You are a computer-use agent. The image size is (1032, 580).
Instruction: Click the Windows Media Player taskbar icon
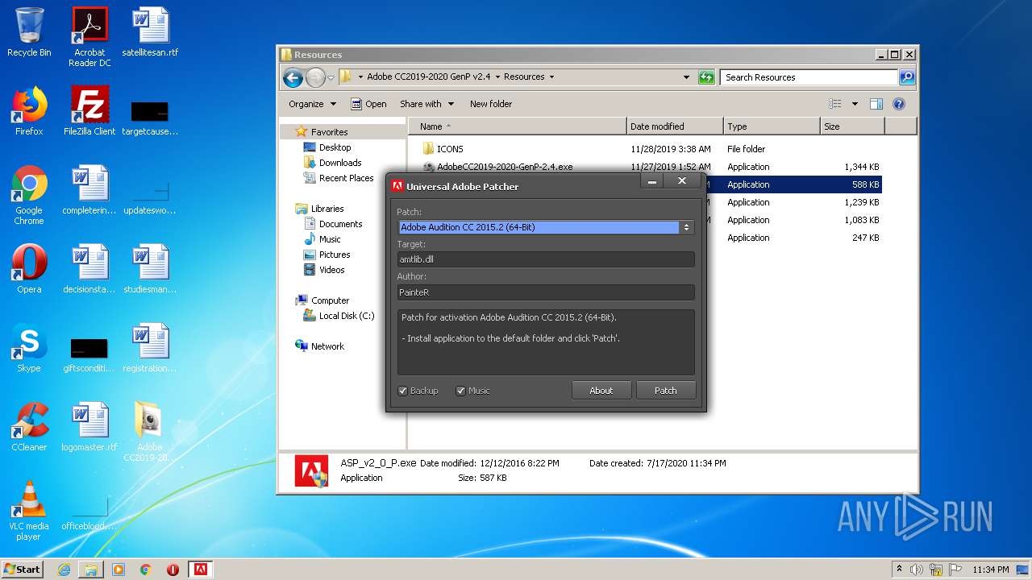pyautogui.click(x=119, y=570)
